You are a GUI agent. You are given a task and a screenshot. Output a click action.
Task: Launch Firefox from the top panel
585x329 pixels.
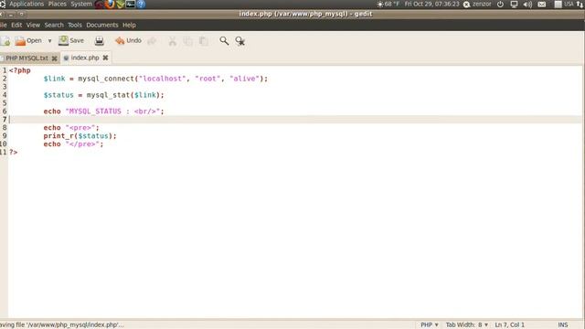[x=110, y=4]
